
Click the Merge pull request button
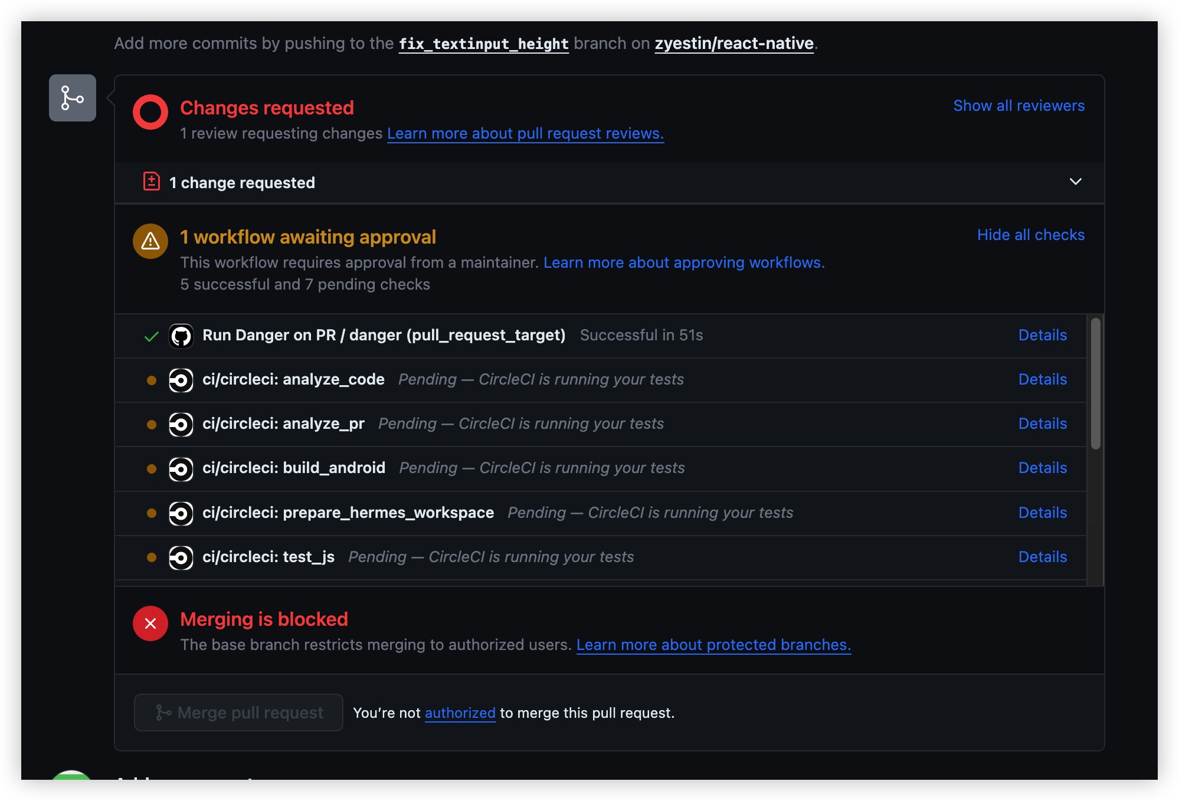[238, 713]
